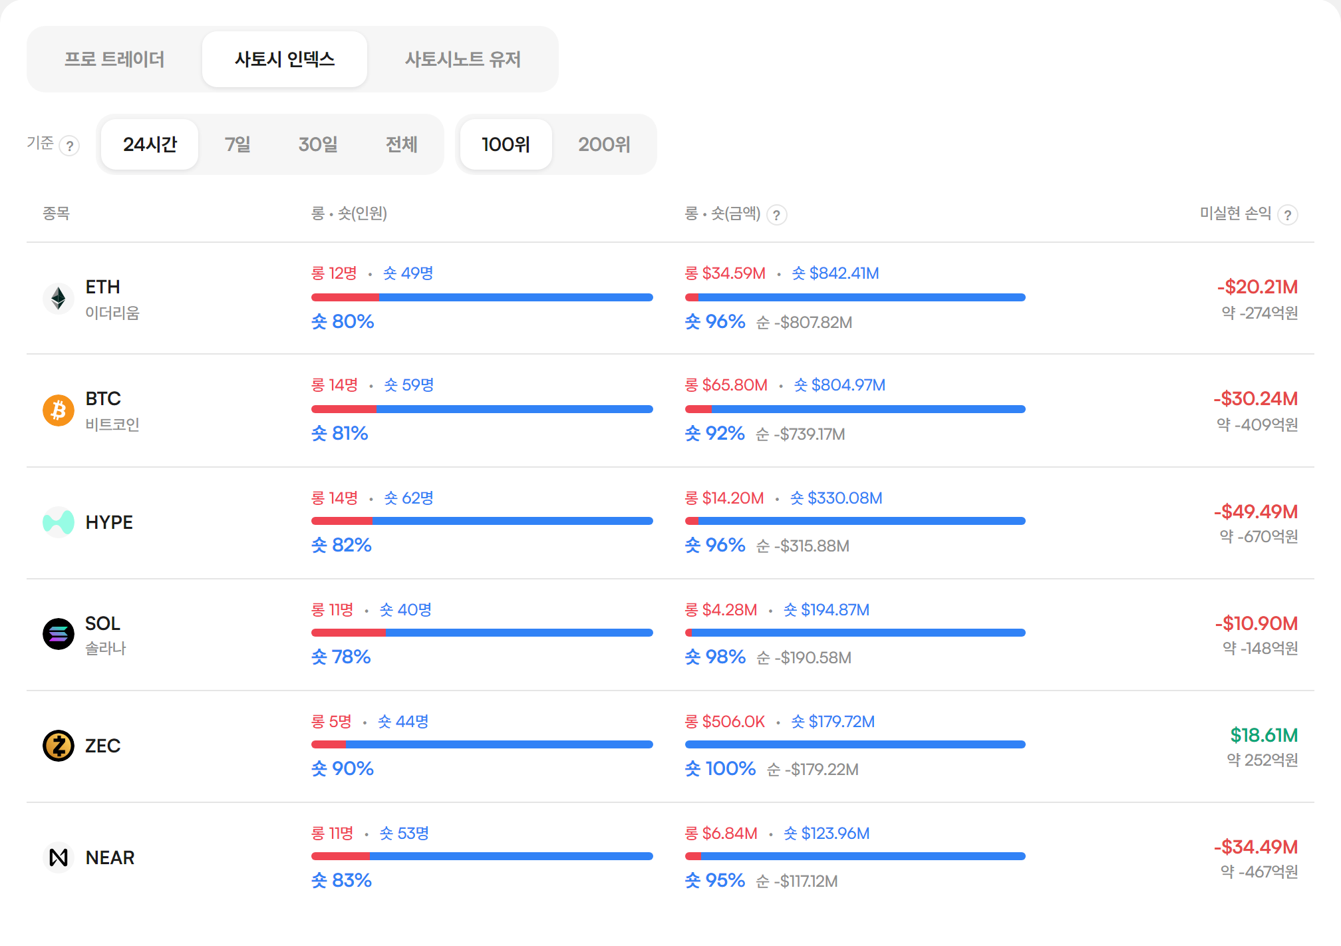The height and width of the screenshot is (946, 1341).
Task: Click the HYPE coin icon
Action: [x=59, y=522]
